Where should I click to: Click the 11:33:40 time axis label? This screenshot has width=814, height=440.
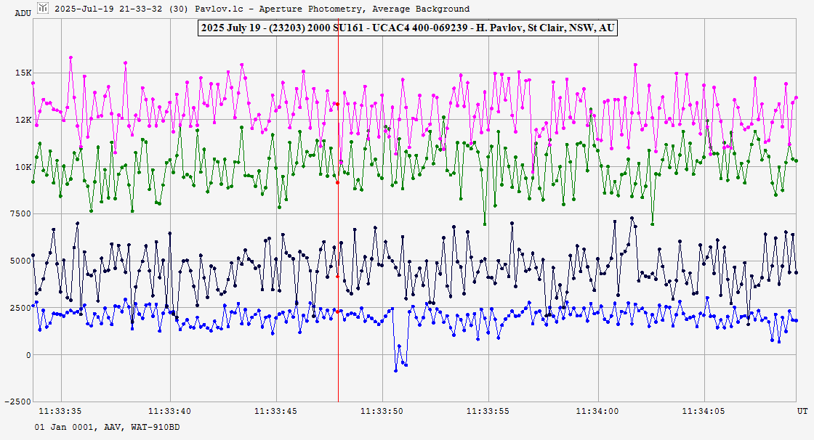point(168,411)
